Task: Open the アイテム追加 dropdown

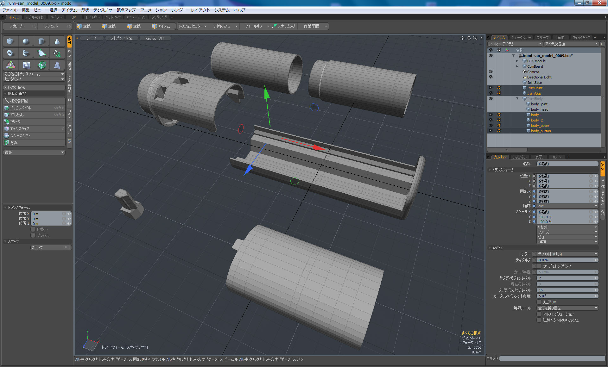Action: click(571, 44)
